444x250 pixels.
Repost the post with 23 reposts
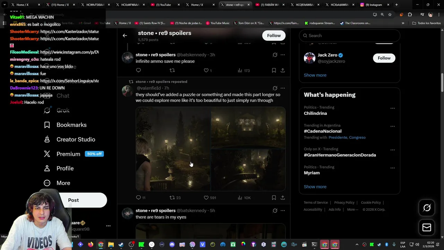point(175,198)
